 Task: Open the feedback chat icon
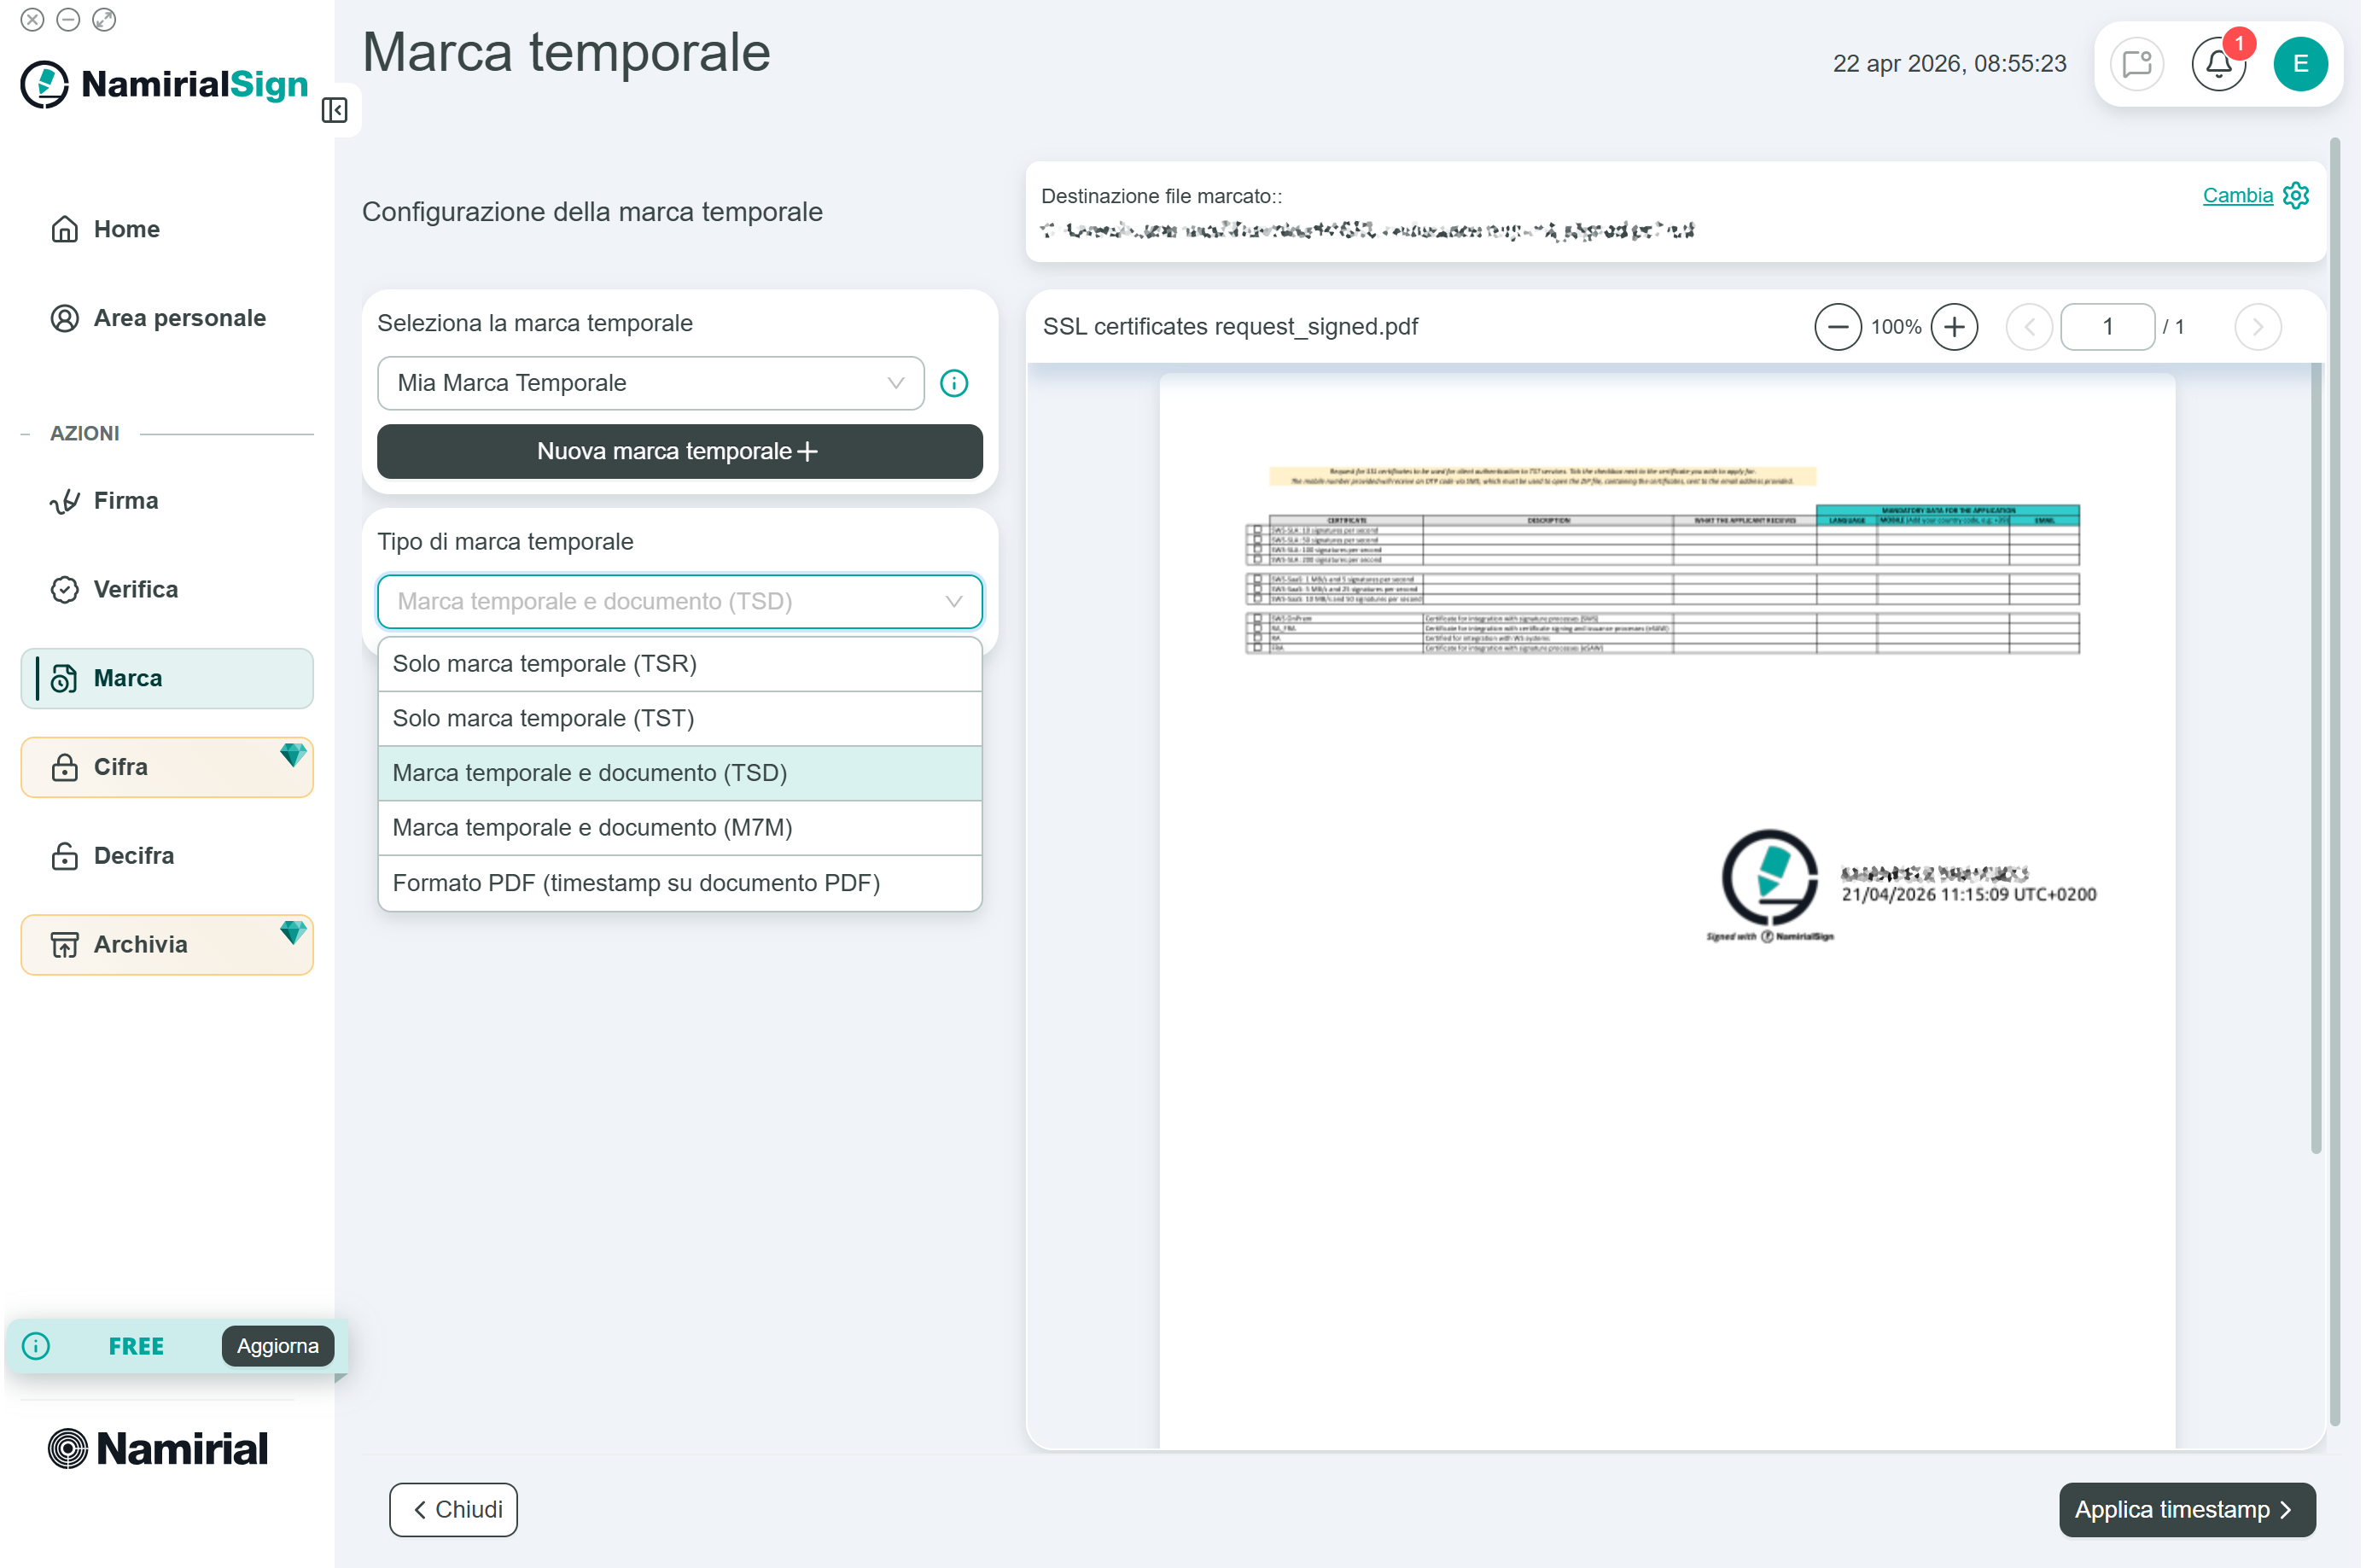point(2136,64)
